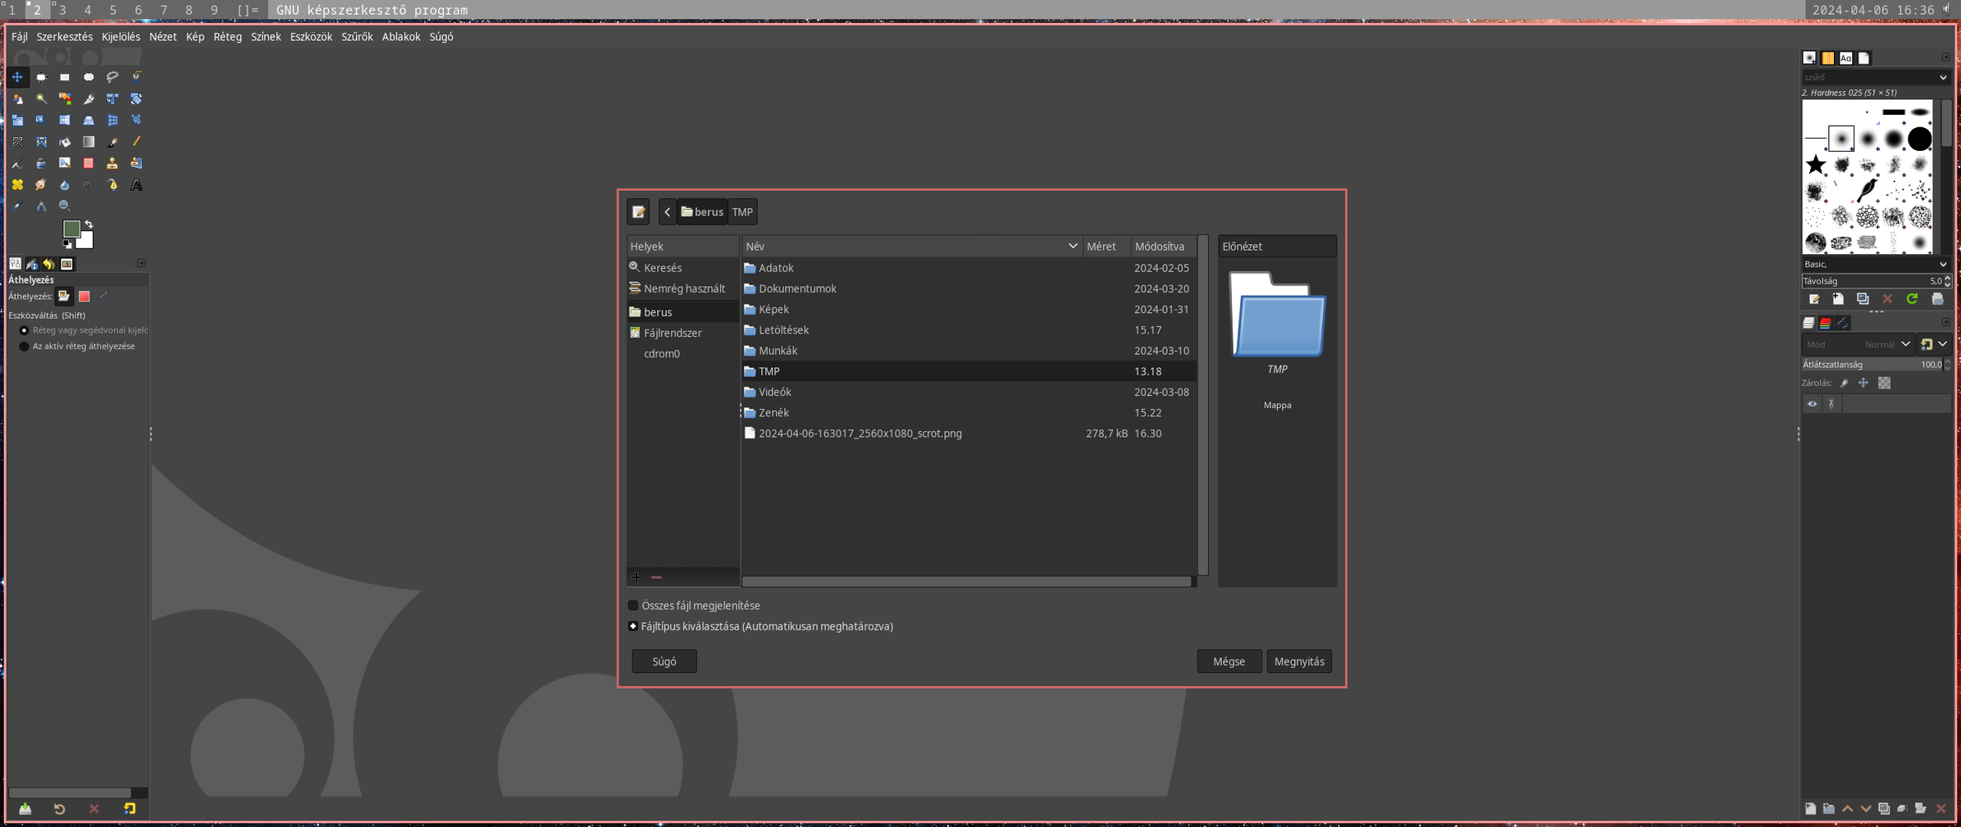
Task: Open tool options panel configuration menu
Action: 141,264
